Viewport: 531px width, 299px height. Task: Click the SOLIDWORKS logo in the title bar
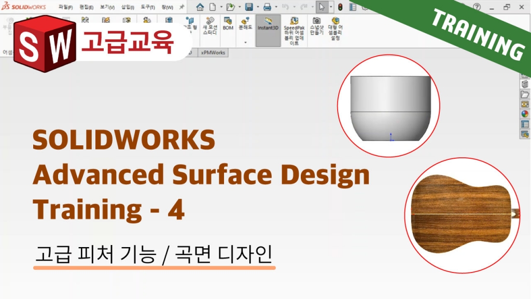(24, 6)
